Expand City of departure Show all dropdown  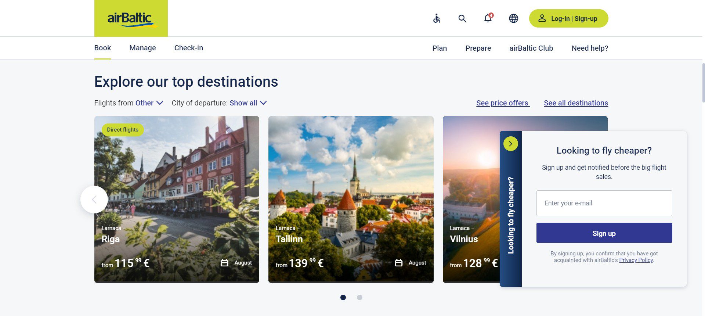tap(248, 103)
